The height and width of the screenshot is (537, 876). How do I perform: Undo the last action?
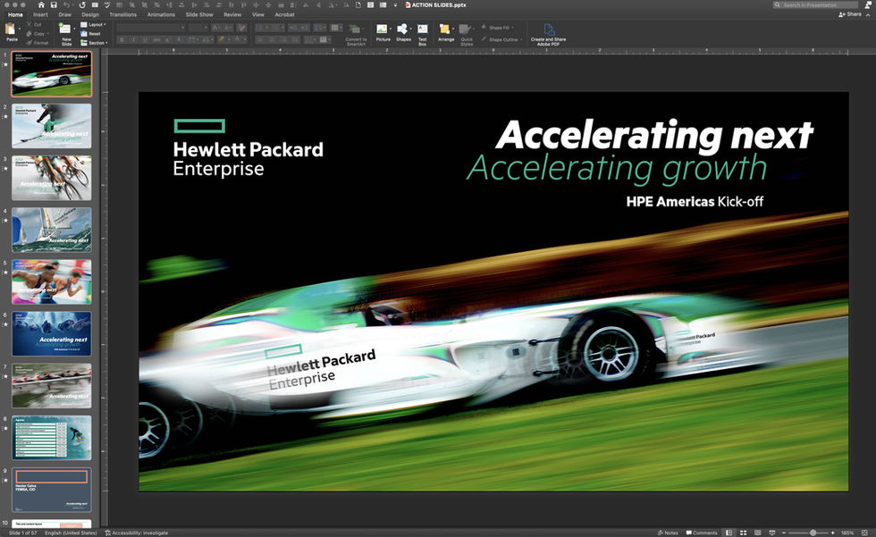[x=66, y=4]
